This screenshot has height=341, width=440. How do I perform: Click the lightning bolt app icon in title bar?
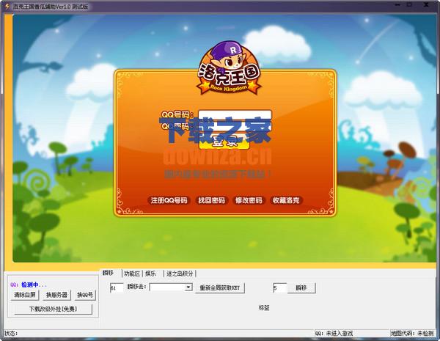coord(7,6)
